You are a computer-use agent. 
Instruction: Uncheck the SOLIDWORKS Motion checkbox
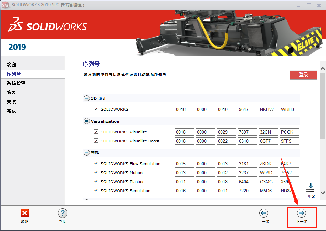point(95,173)
